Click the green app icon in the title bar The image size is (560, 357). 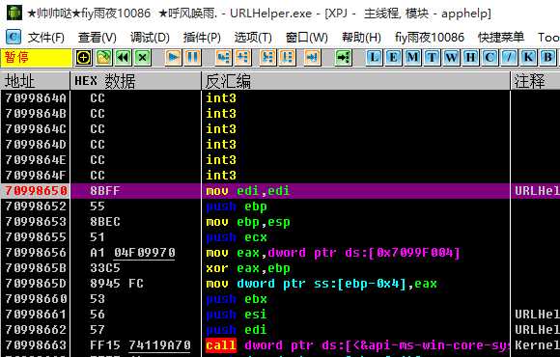pyautogui.click(x=14, y=14)
